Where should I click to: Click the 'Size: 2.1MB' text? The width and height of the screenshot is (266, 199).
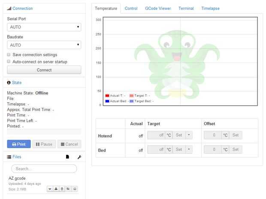click(x=17, y=189)
